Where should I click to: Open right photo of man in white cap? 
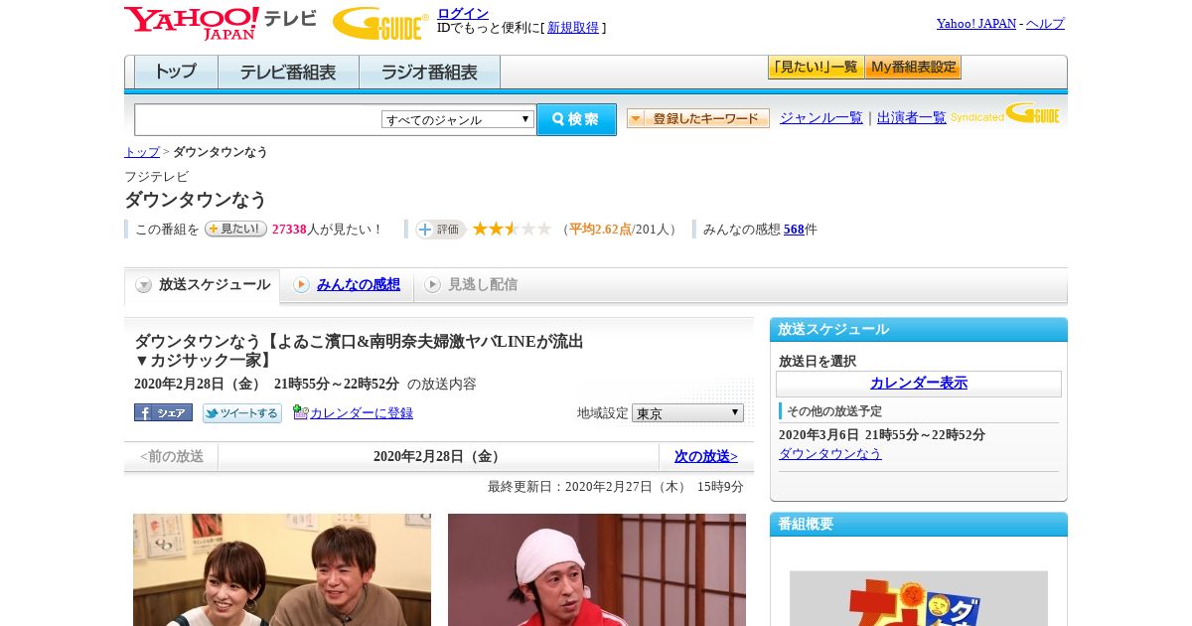pos(597,569)
